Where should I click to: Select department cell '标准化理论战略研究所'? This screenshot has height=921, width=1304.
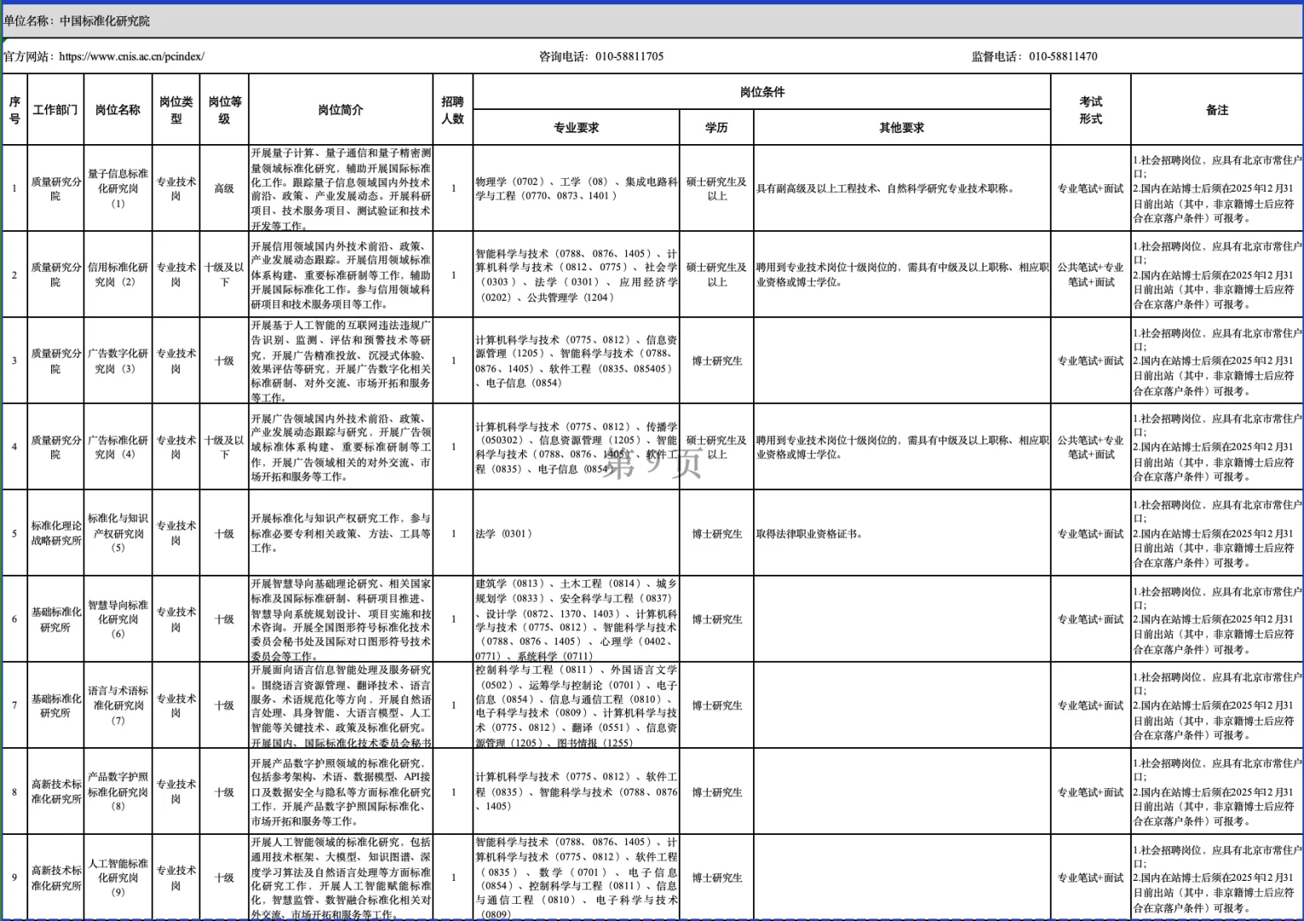56,533
